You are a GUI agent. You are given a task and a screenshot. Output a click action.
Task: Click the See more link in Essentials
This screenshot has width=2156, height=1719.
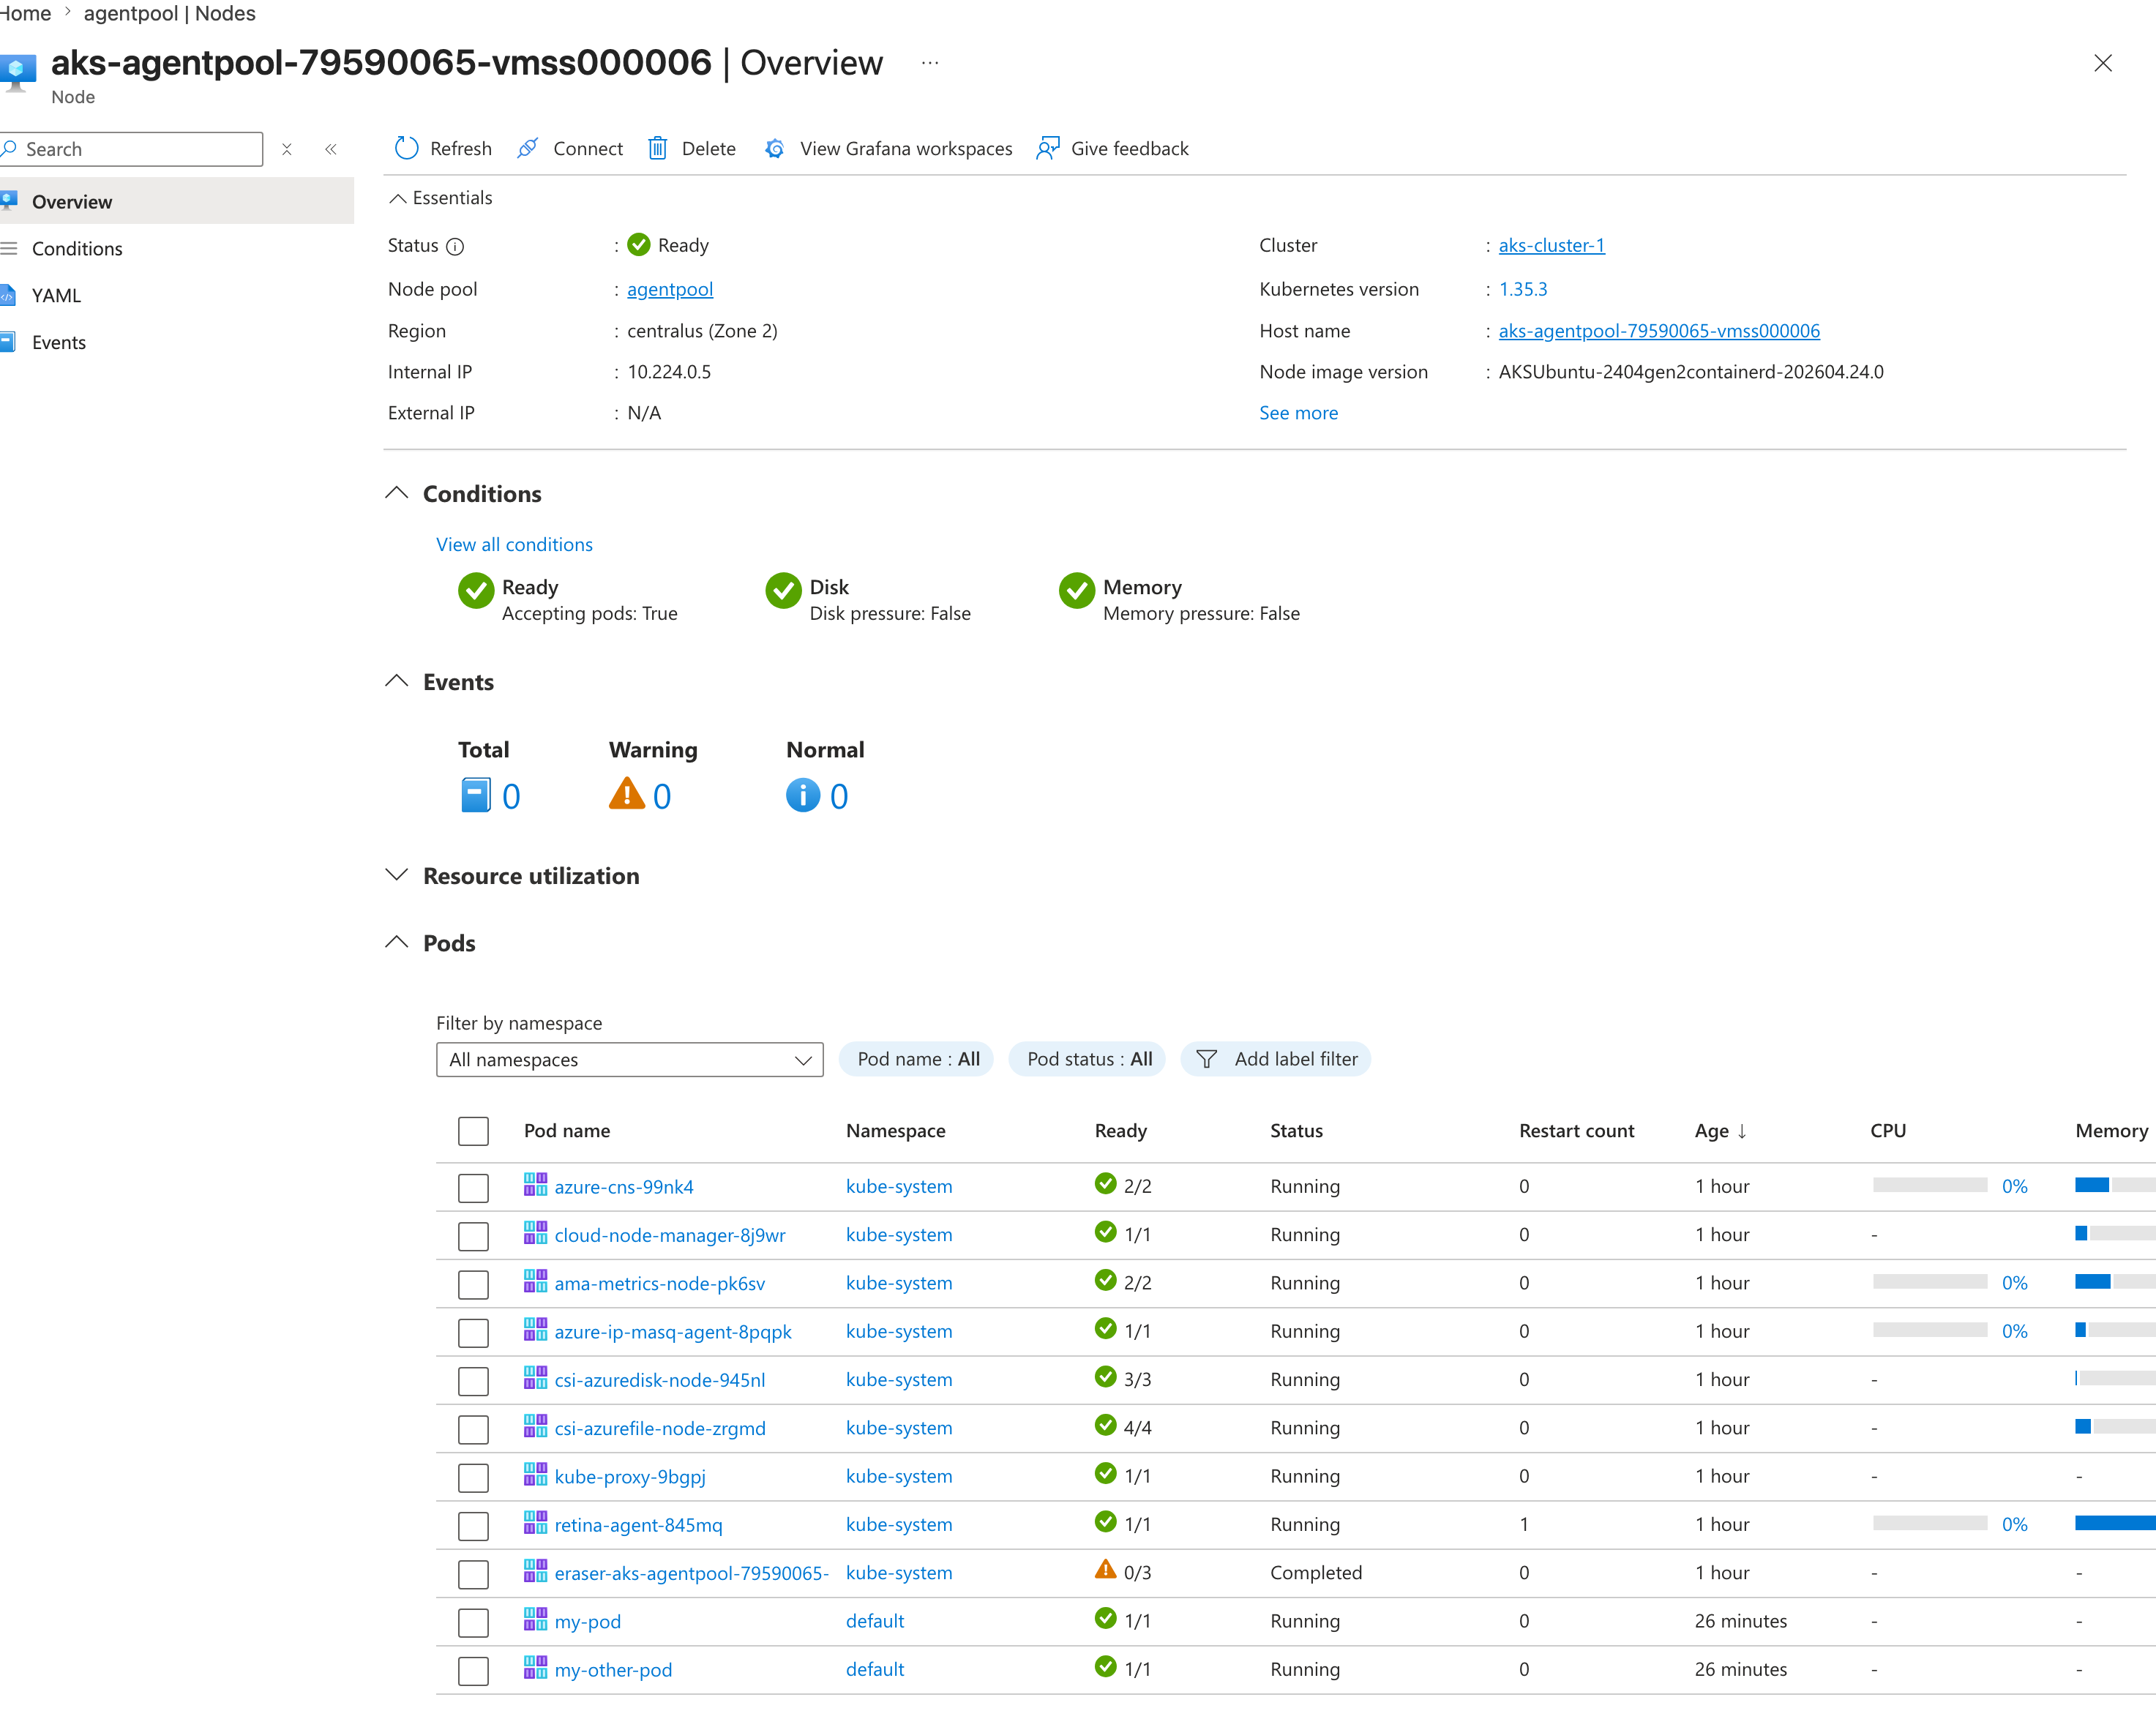1298,413
